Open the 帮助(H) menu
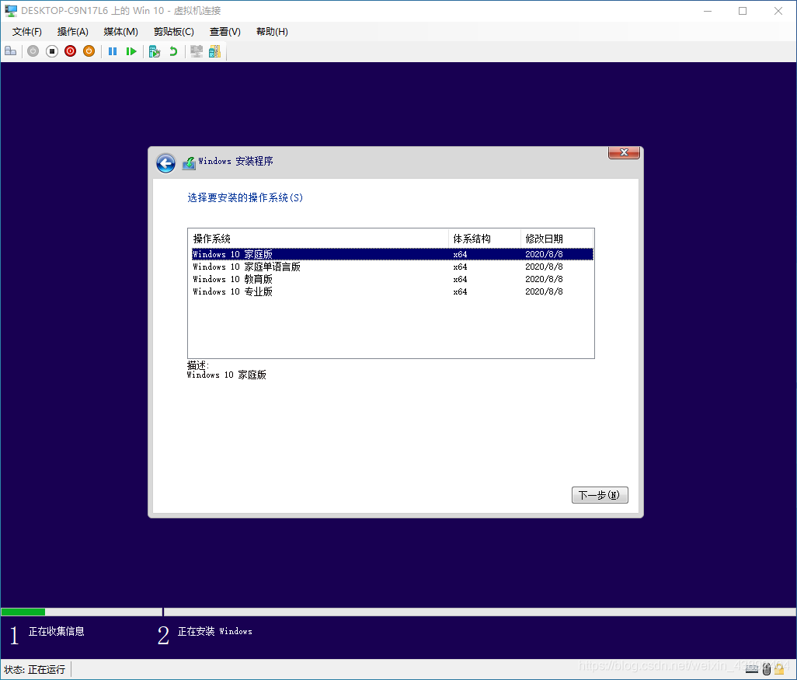This screenshot has width=797, height=680. [x=272, y=32]
